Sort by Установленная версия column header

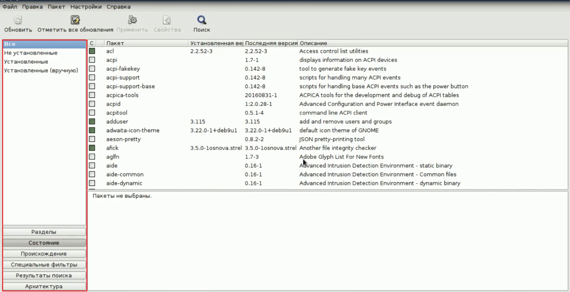[x=216, y=43]
